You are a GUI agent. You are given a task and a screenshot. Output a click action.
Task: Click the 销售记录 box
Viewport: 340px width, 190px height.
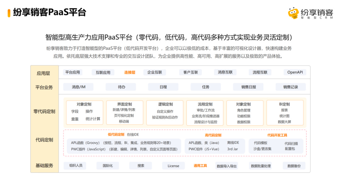[x=291, y=87]
